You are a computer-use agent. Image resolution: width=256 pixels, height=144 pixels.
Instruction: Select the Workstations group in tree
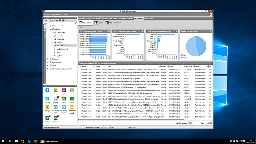(x=61, y=46)
